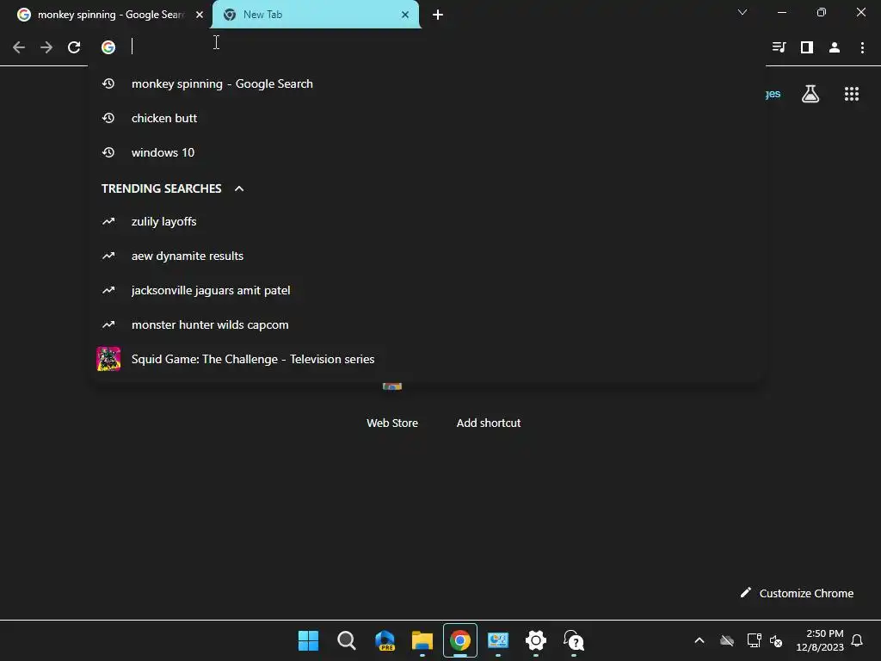Click inside the address bar field
881x661 pixels.
pyautogui.click(x=427, y=47)
